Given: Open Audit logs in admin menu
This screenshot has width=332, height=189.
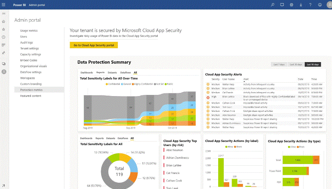Looking at the screenshot, I should click(x=26, y=42).
